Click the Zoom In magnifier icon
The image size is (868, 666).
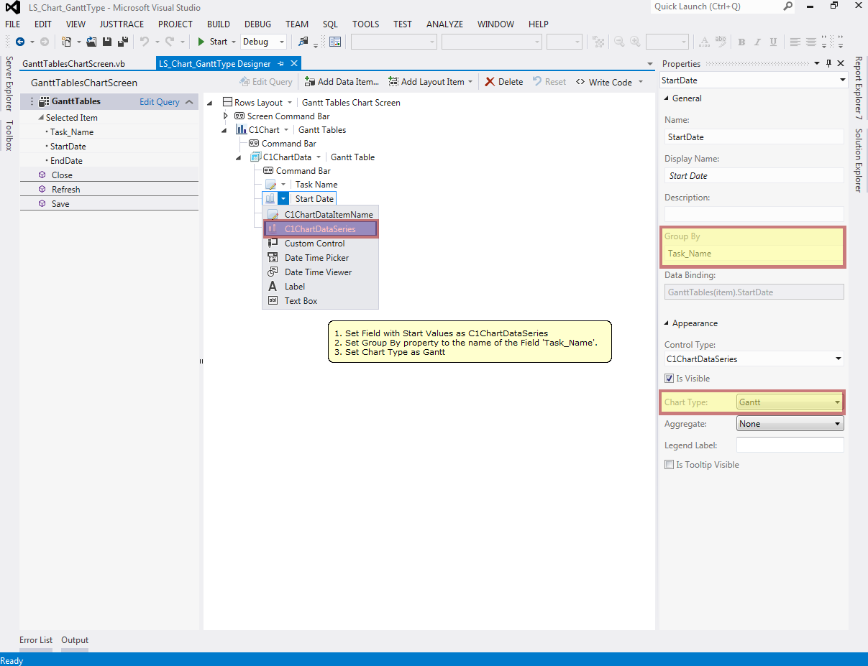(x=635, y=42)
